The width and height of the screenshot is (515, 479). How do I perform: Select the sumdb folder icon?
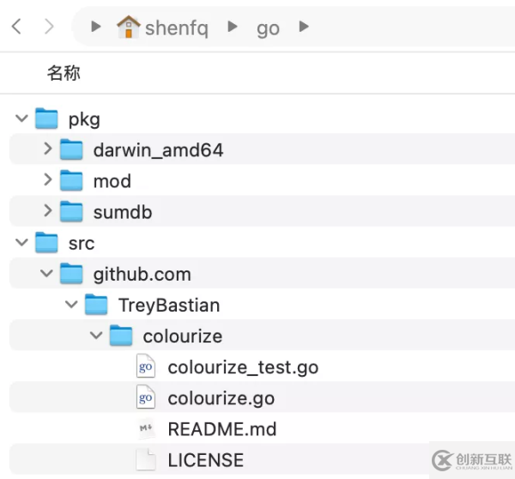point(71,211)
